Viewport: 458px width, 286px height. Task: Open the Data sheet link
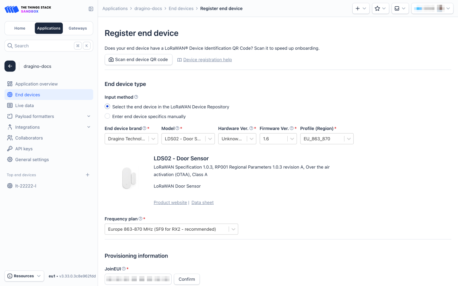pos(202,203)
